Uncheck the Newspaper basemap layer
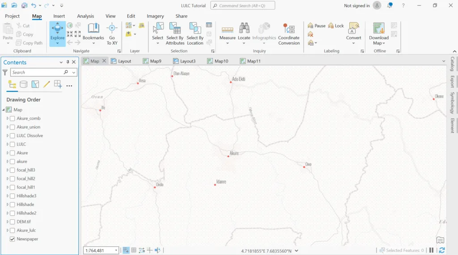 (12, 239)
